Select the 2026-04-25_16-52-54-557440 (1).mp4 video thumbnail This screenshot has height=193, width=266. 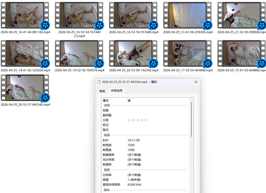click(x=79, y=15)
